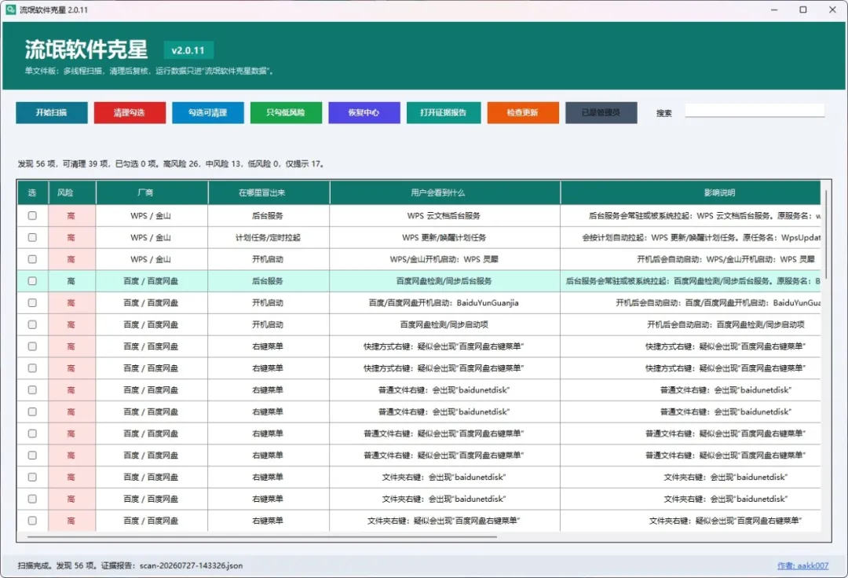Click the orange 检查更新 button
The width and height of the screenshot is (848, 578).
coord(522,112)
